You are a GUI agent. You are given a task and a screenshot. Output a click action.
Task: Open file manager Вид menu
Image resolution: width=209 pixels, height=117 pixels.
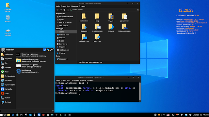tap(69, 6)
